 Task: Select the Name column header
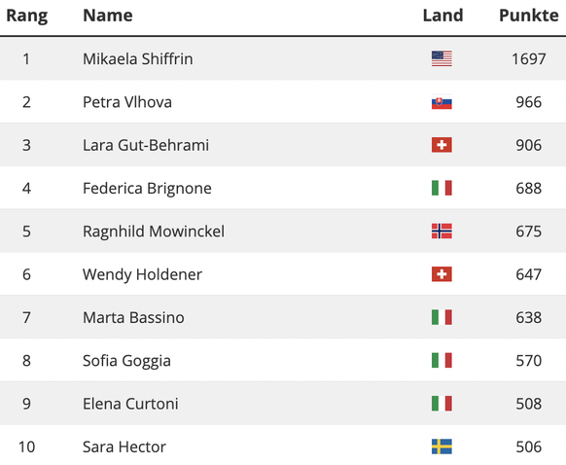click(x=108, y=16)
